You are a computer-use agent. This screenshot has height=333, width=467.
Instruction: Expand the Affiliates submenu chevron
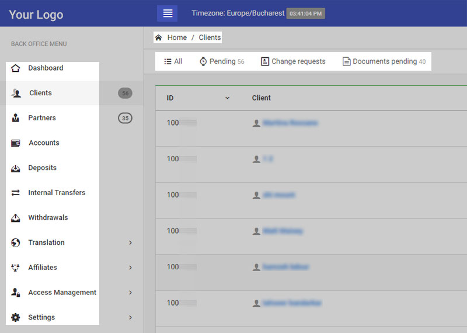[x=130, y=268]
